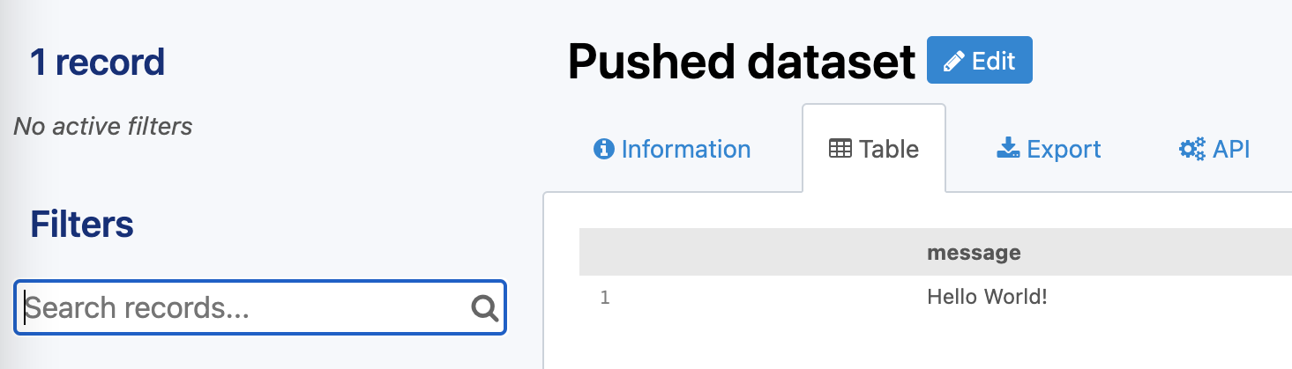Viewport: 1292px width, 369px height.
Task: Click row number 1 in the table
Action: click(605, 298)
